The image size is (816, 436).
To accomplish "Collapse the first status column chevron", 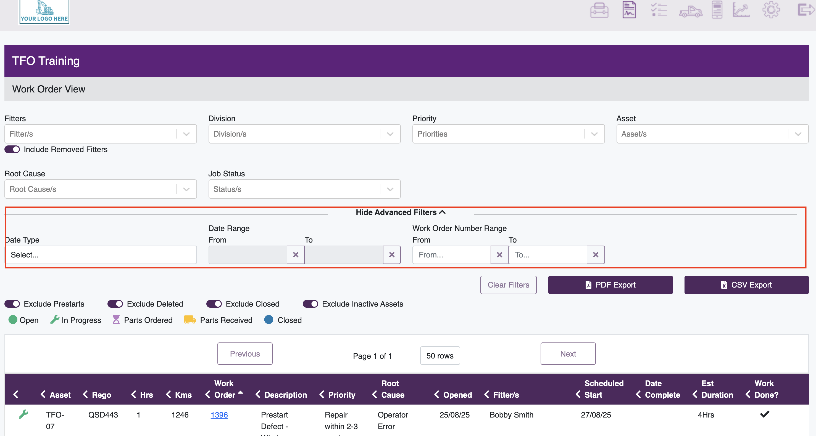I will (x=16, y=394).
